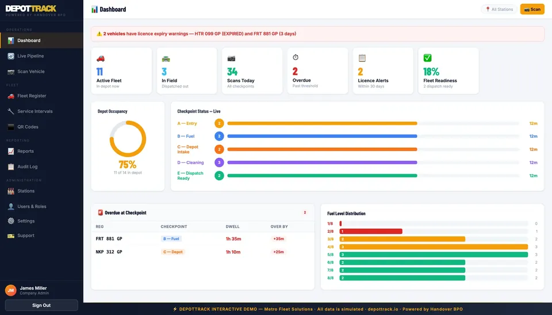Click the D — Cleaning purple count badge
The width and height of the screenshot is (552, 315).
pos(219,163)
